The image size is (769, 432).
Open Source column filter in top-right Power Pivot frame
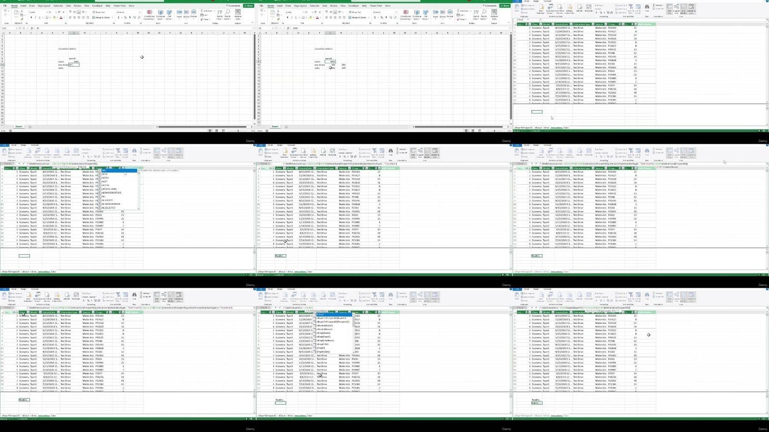(x=606, y=24)
